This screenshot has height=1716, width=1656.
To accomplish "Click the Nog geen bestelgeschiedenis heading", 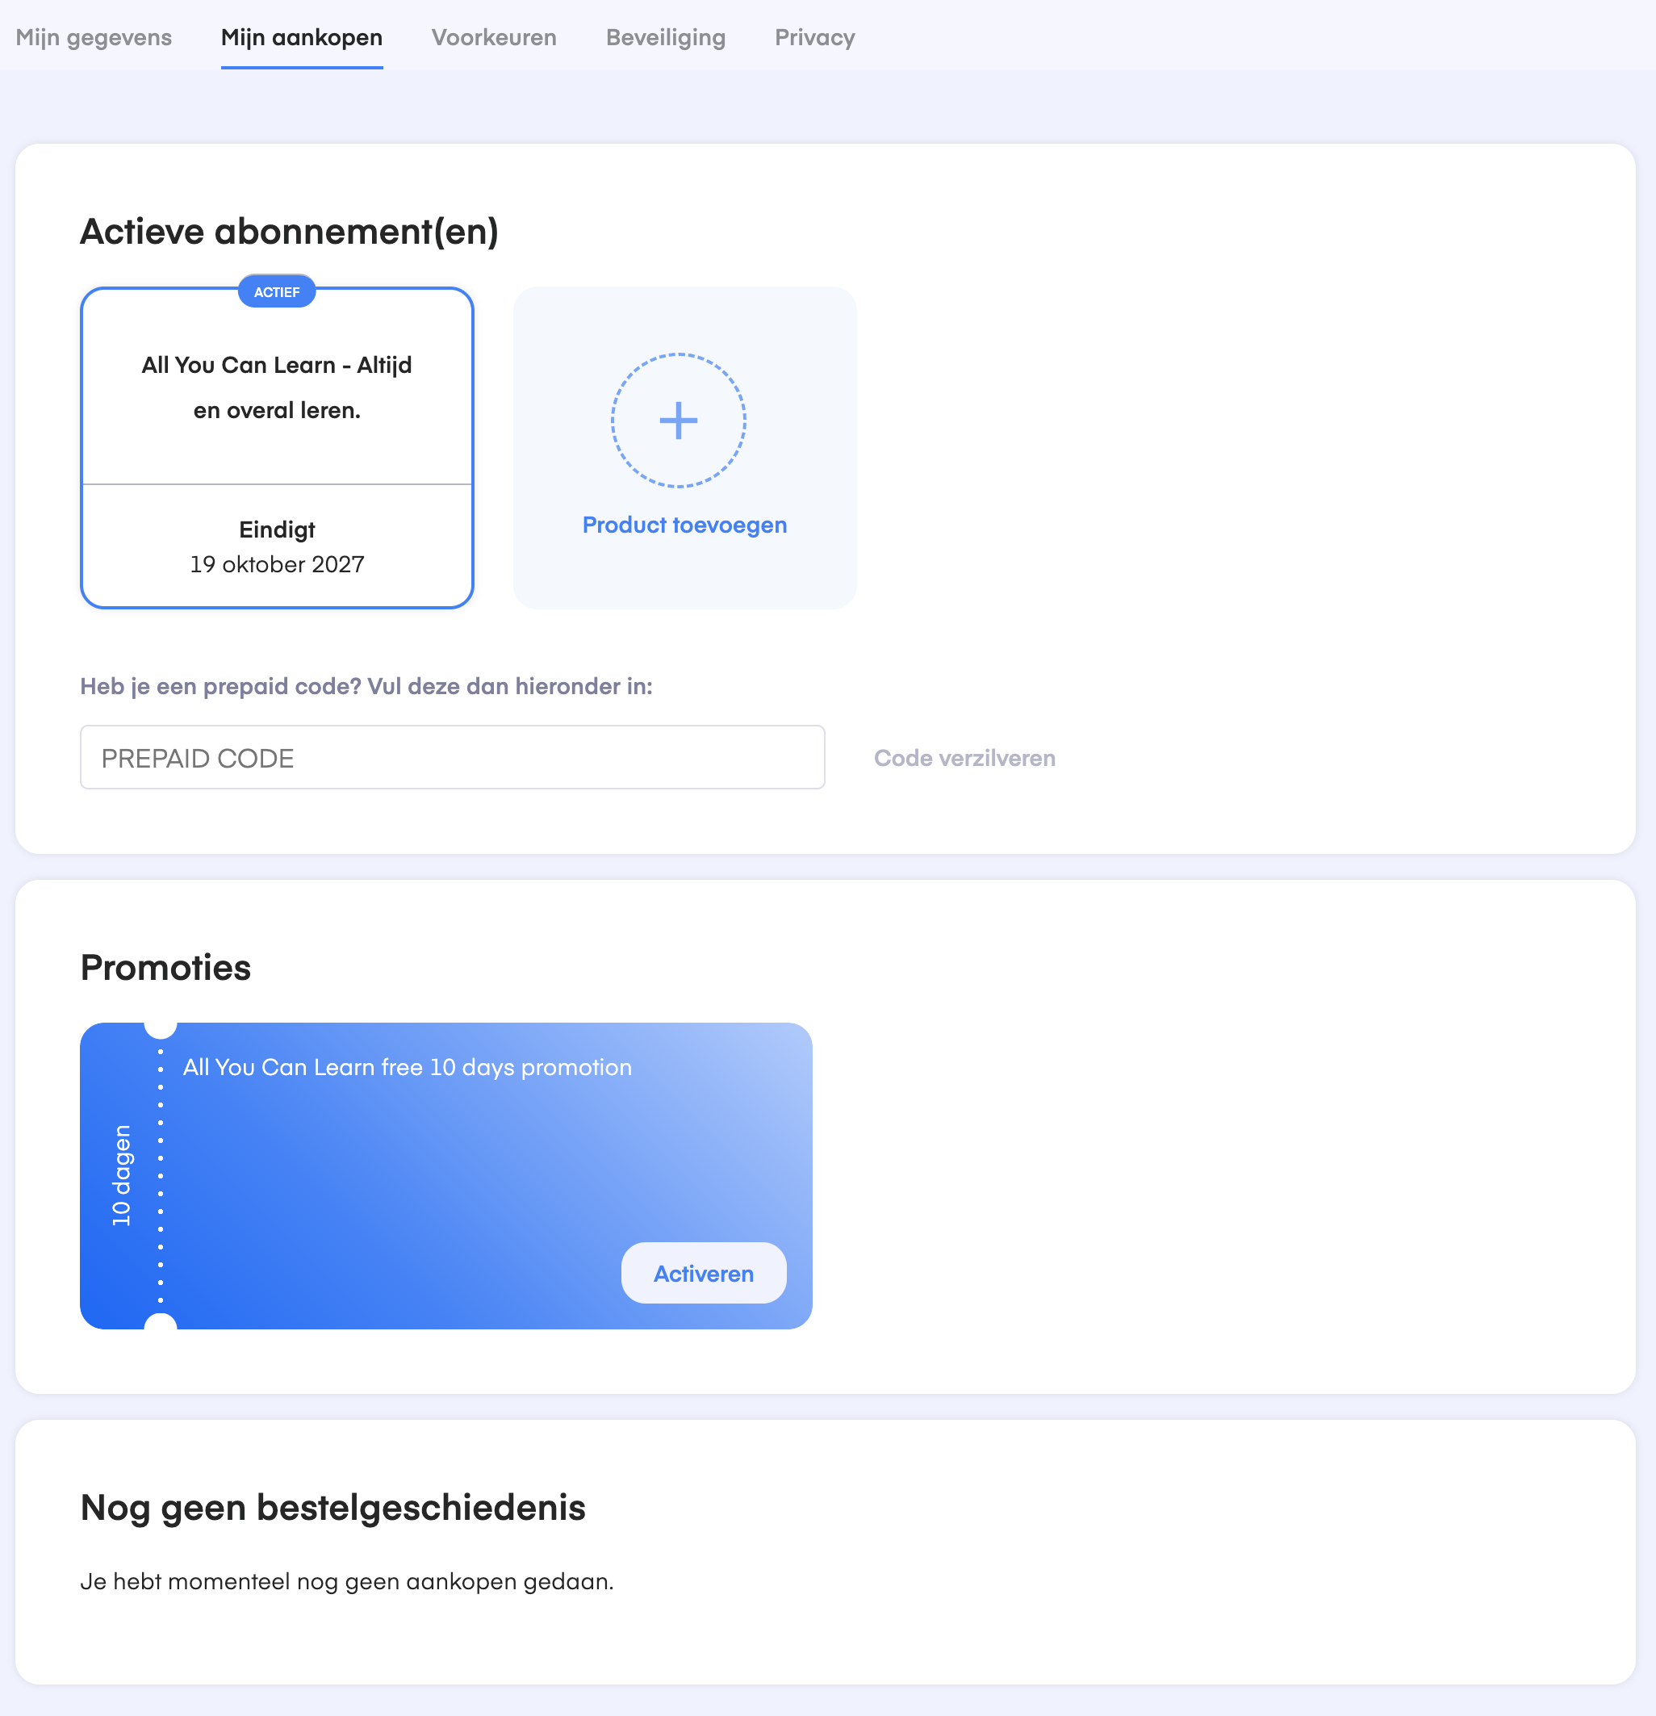I will (x=332, y=1508).
